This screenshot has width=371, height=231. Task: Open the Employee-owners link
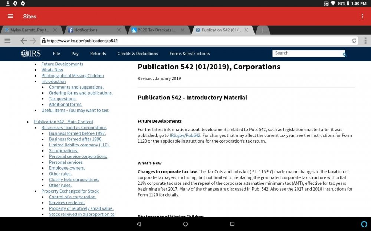point(67,168)
